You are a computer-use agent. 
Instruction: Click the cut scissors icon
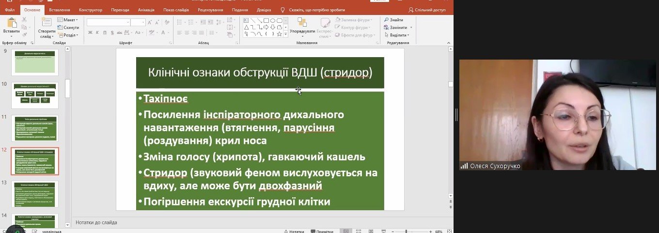tap(24, 20)
